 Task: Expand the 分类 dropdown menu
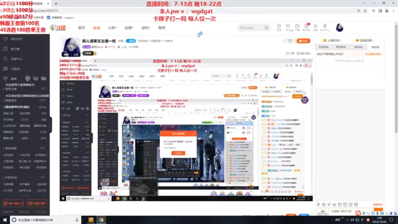(x=112, y=28)
